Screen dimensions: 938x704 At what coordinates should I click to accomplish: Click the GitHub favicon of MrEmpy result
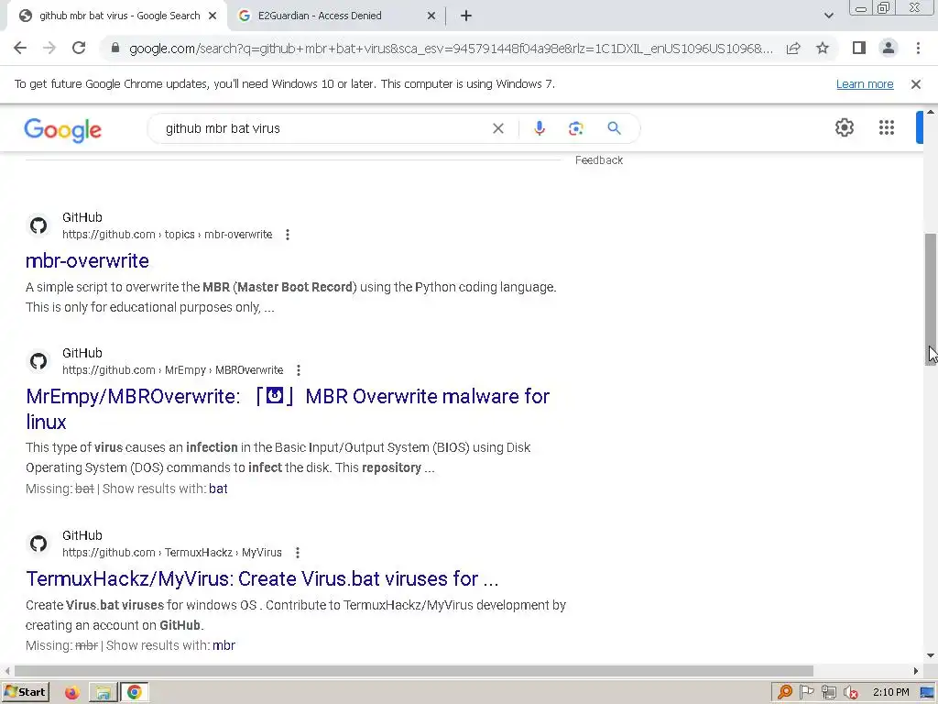tap(38, 361)
